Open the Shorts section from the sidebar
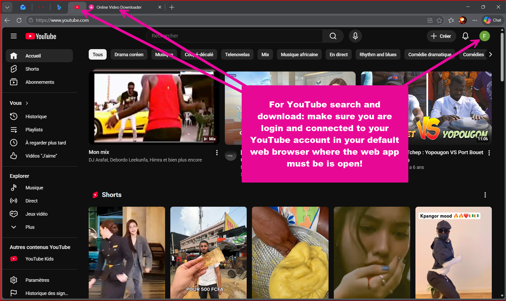 pos(32,69)
